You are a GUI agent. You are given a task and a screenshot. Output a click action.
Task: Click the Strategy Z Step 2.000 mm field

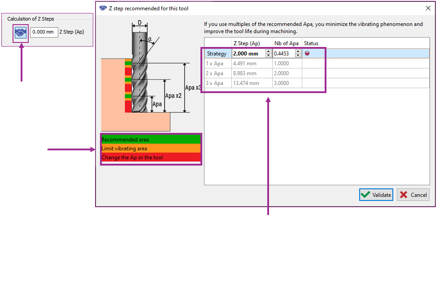(248, 54)
